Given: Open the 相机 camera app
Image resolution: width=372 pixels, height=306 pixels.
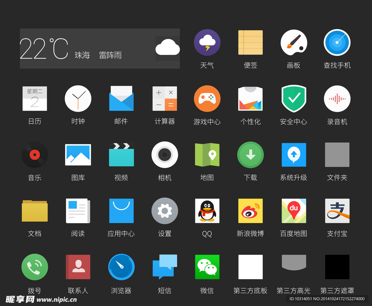Looking at the screenshot, I should point(165,154).
